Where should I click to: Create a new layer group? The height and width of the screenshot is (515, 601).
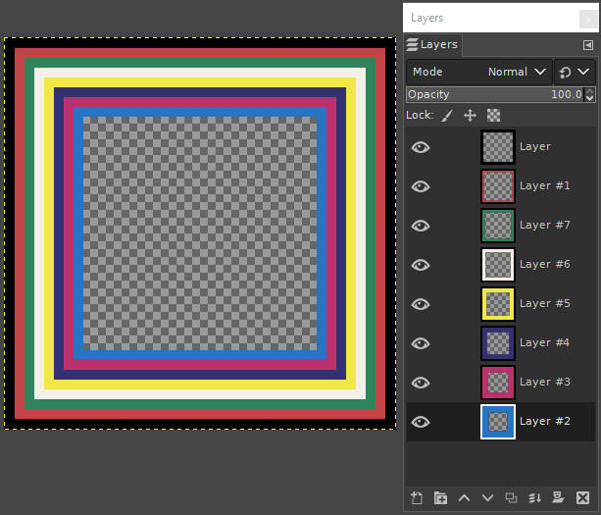pyautogui.click(x=440, y=497)
